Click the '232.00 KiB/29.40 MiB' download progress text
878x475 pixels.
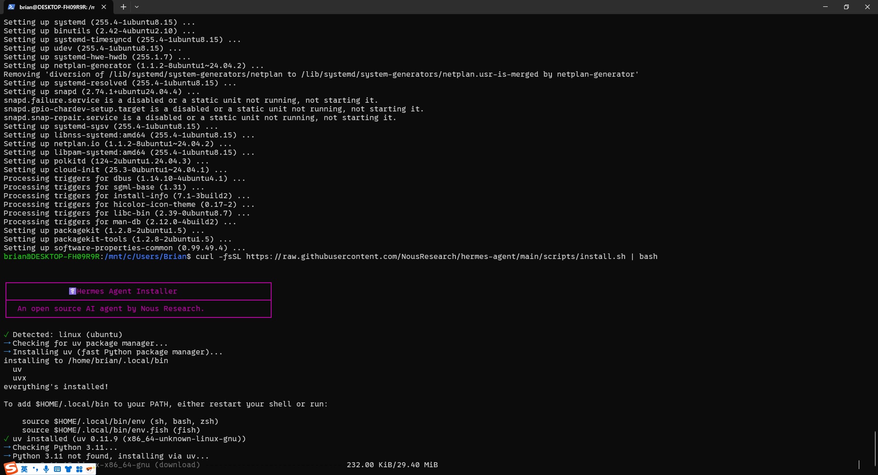[x=392, y=465]
